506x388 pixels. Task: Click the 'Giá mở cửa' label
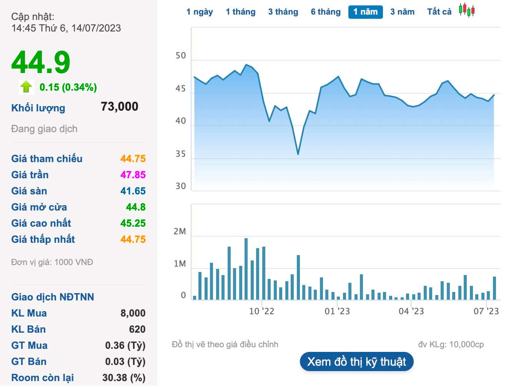point(39,207)
